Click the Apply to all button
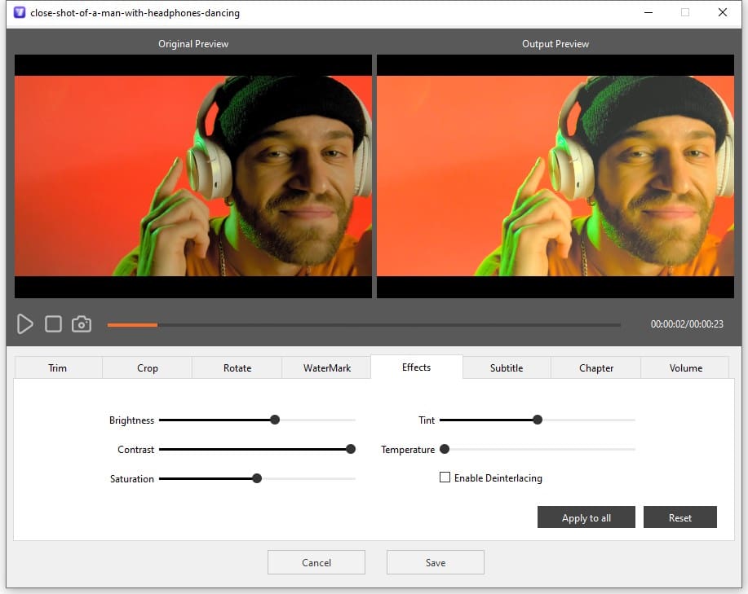748x594 pixels. [x=586, y=518]
